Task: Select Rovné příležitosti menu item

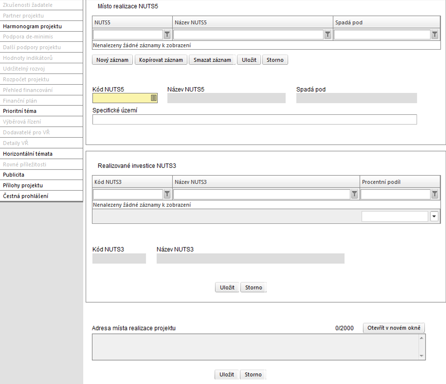Action: point(41,165)
